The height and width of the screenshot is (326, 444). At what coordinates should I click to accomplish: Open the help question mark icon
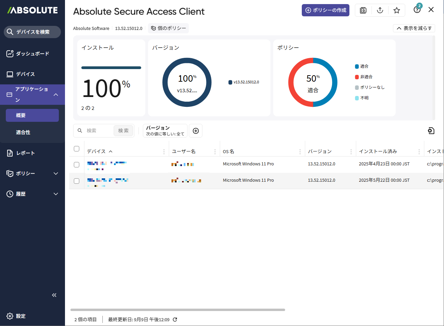coord(417,10)
